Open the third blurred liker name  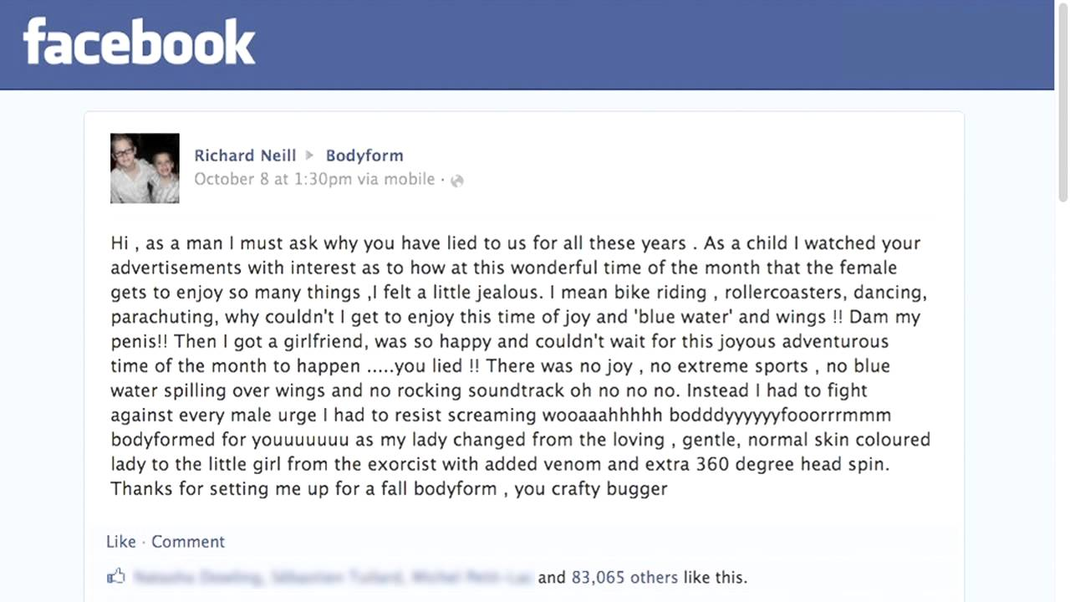pos(471,577)
